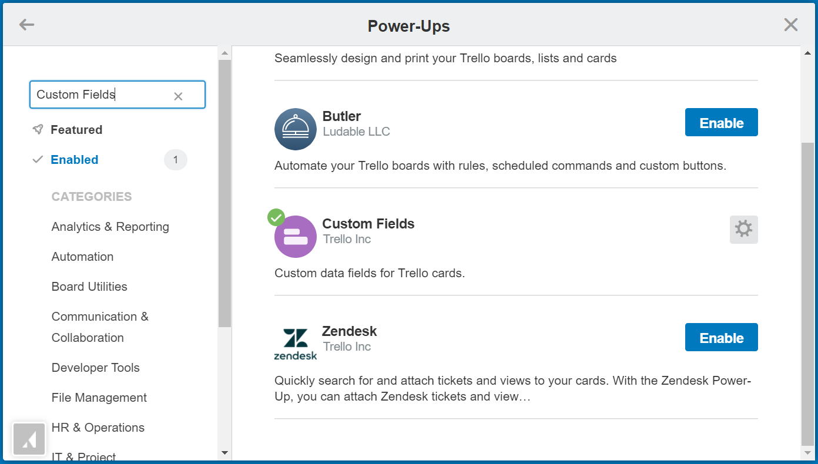Select Analytics & Reporting category

point(110,227)
